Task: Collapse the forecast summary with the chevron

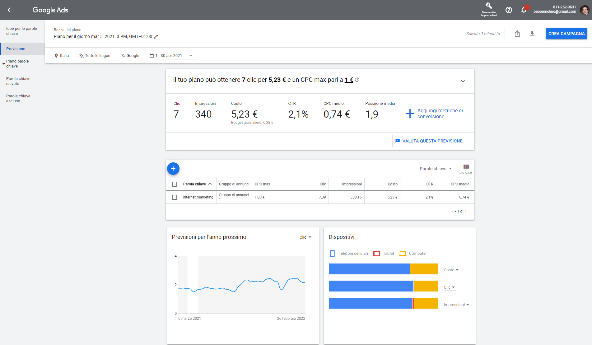Action: [463, 81]
